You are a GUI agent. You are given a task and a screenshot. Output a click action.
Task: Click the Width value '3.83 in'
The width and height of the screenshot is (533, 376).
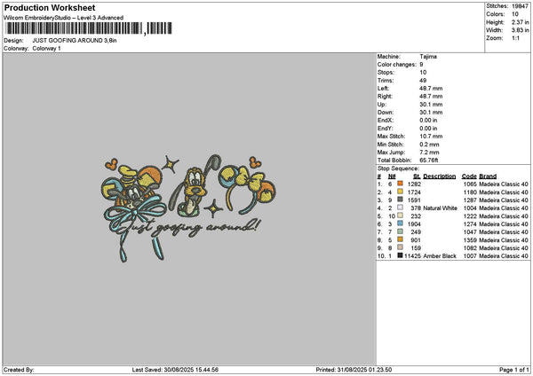tap(520, 30)
